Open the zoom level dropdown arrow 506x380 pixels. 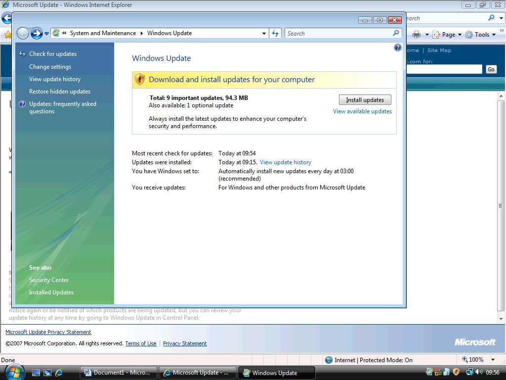point(493,360)
